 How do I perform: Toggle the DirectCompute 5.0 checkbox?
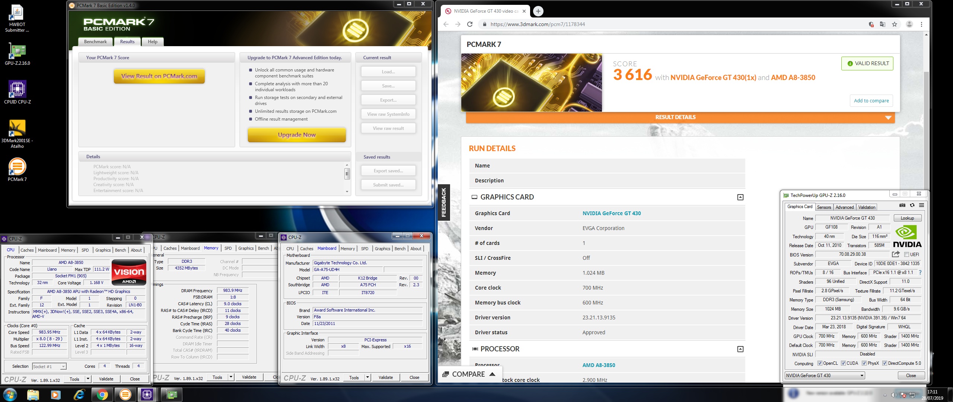pyautogui.click(x=885, y=363)
